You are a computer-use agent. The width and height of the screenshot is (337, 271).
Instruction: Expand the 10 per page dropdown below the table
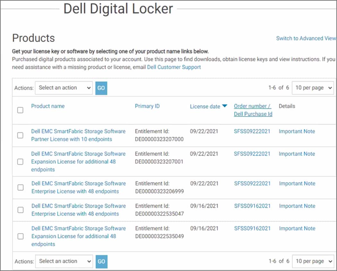coord(313,261)
